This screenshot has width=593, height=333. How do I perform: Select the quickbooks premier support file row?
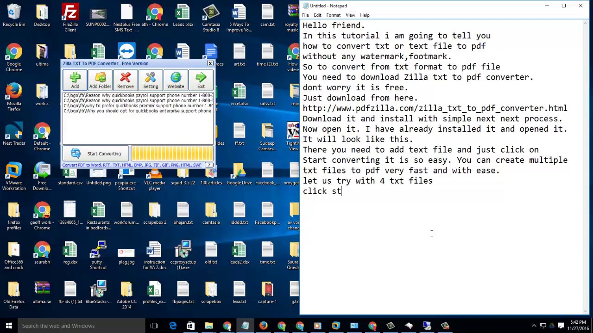point(138,106)
